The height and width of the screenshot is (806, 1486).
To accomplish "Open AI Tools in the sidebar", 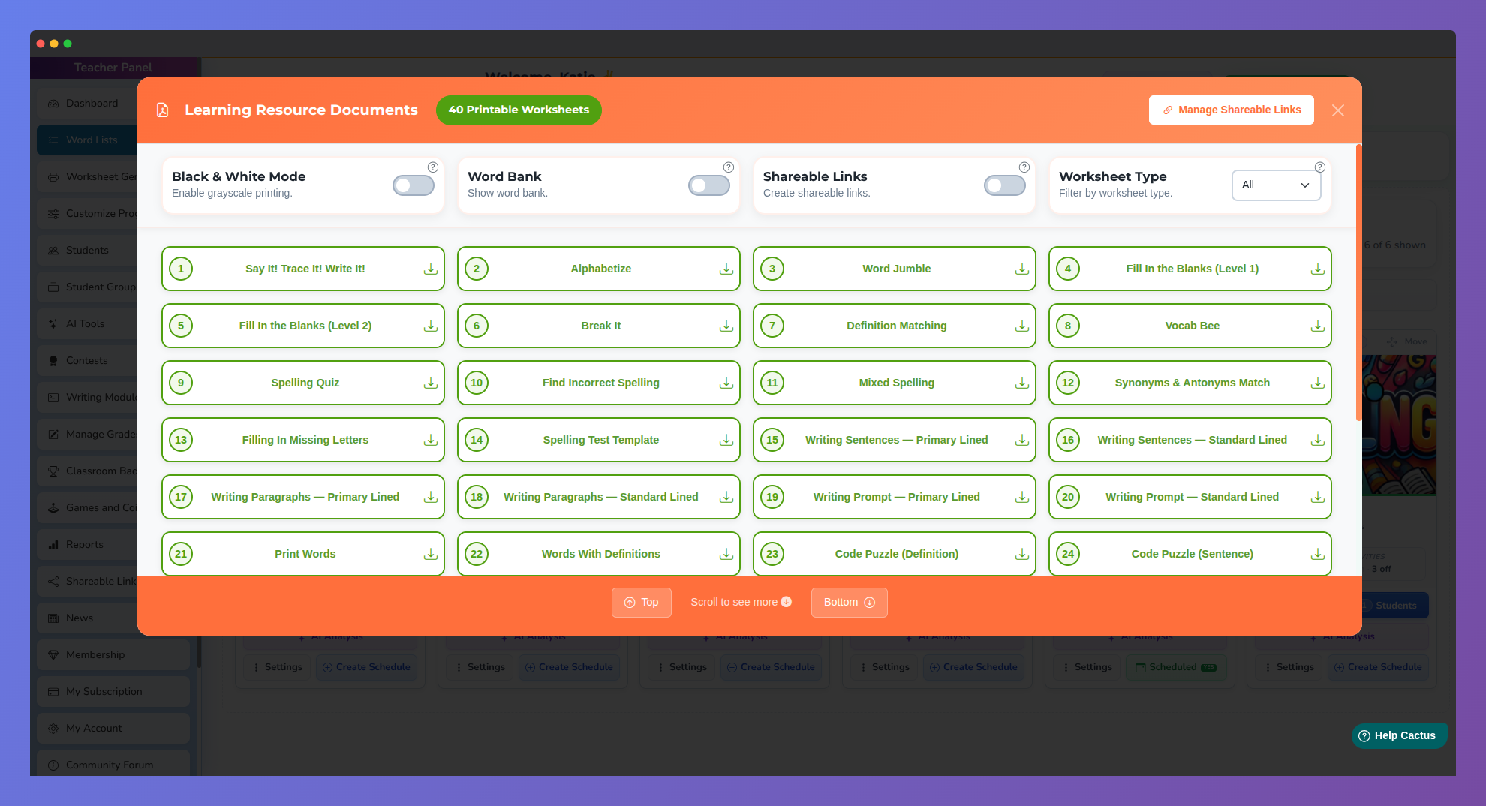I will click(x=89, y=324).
